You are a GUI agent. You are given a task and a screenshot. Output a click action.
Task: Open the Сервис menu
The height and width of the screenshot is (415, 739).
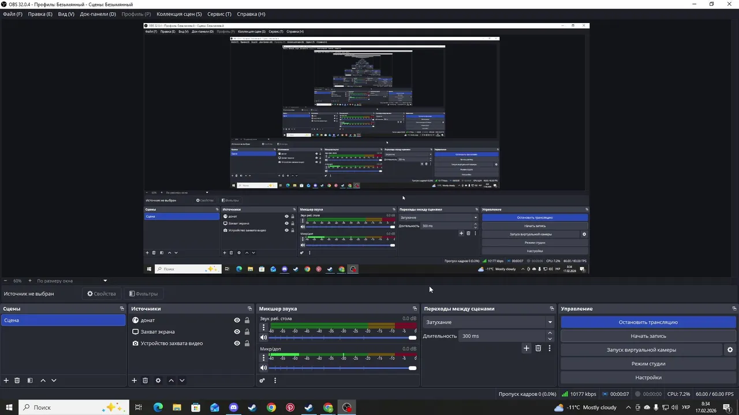click(x=219, y=14)
